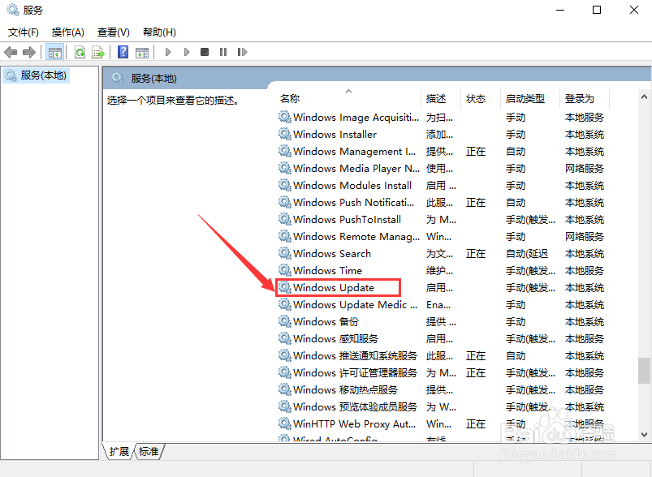The image size is (652, 477).
Task: Click the gear icon beside Windows Time
Action: coord(285,270)
